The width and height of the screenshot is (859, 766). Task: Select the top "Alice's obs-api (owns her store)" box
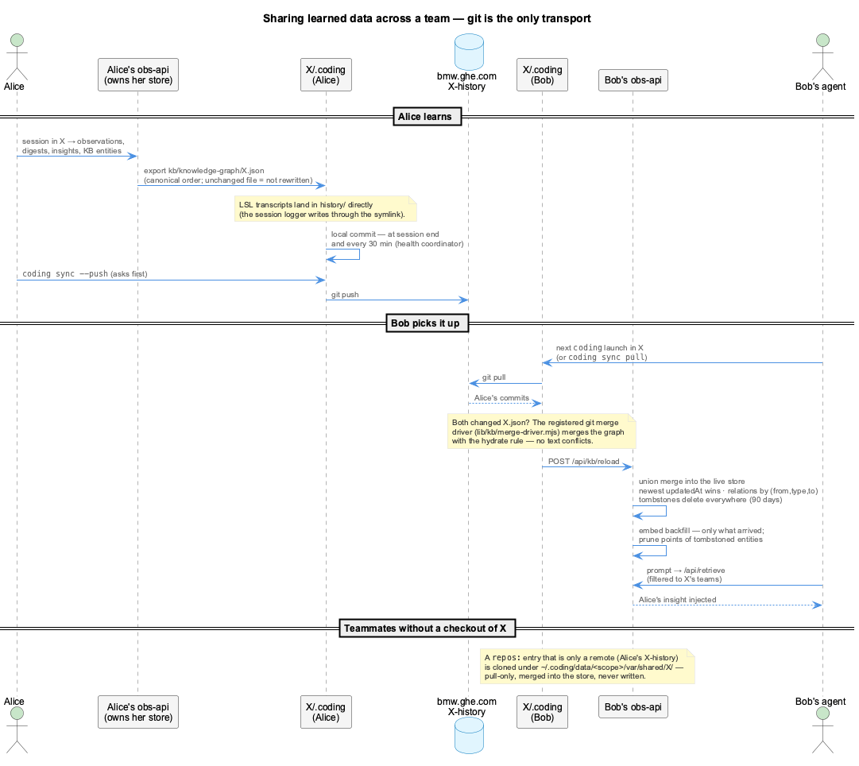point(138,75)
